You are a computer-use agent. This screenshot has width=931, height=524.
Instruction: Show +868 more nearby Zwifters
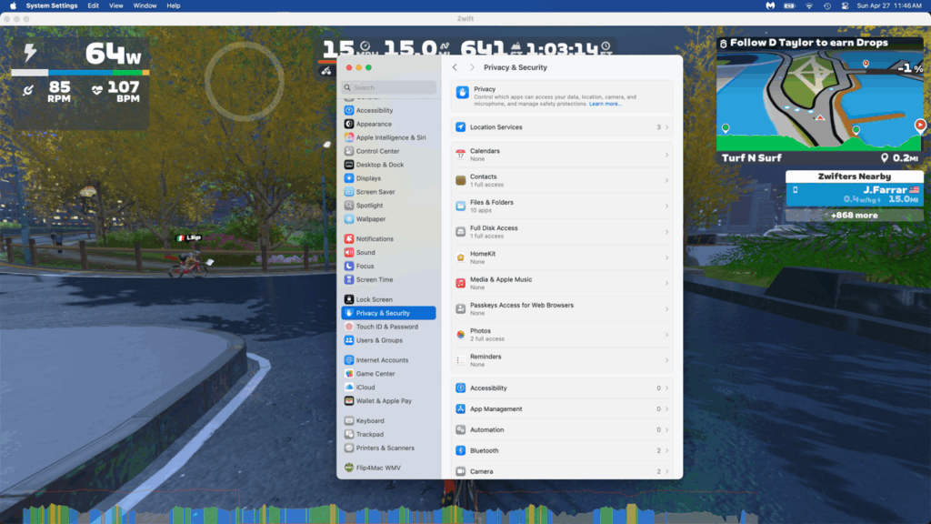tap(855, 216)
